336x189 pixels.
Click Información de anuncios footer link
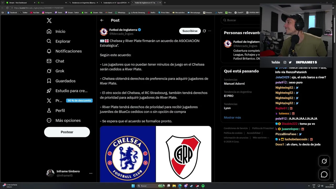[236, 138]
